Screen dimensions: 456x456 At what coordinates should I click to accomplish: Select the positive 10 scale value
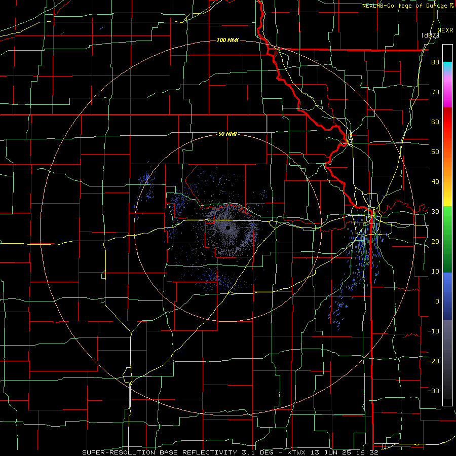point(435,272)
